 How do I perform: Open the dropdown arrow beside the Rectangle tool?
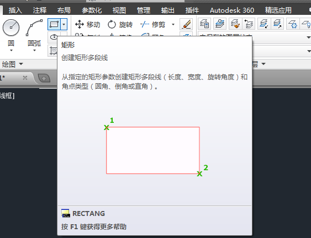(x=64, y=24)
